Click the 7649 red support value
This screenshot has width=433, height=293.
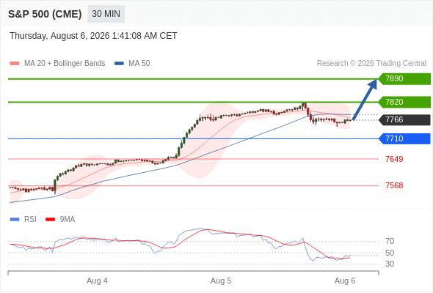394,159
